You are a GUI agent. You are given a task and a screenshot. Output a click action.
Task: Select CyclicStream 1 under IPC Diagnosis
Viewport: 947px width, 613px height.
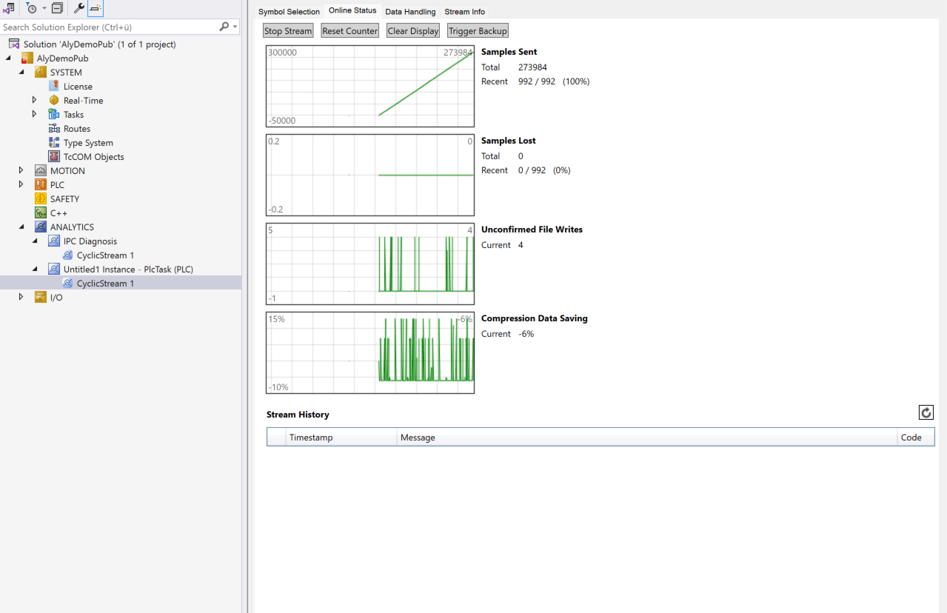pyautogui.click(x=105, y=255)
